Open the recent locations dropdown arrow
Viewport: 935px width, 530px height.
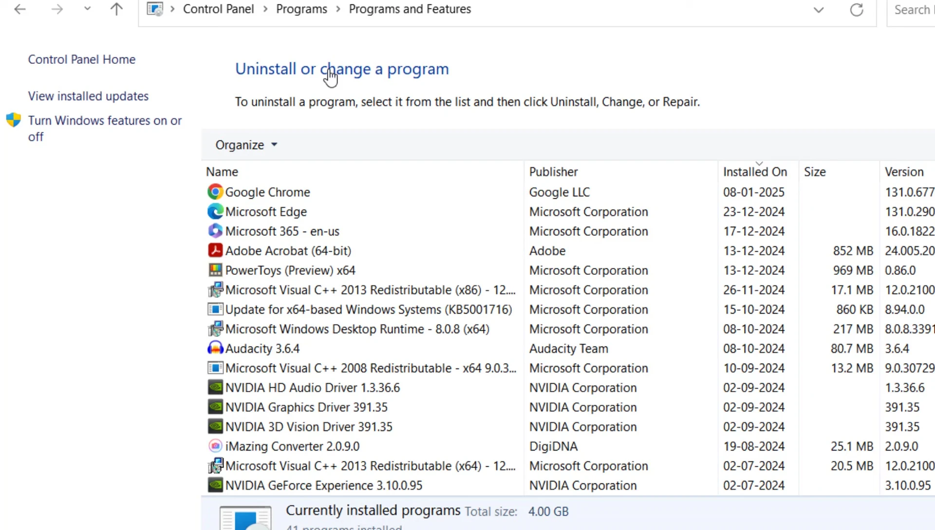tap(87, 9)
